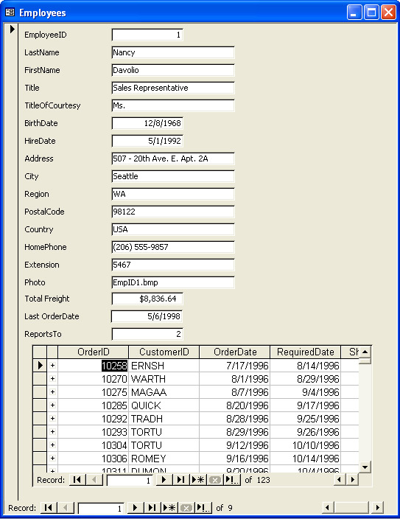Screen dimensions: 400x519
Task: Expand order 10275 row
Action: (x=52, y=392)
